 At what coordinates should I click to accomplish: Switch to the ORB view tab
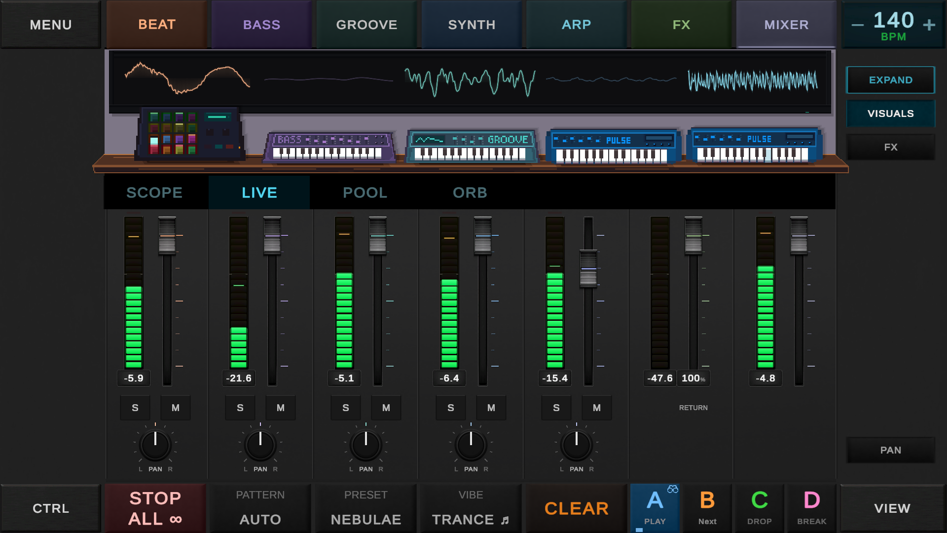(470, 192)
